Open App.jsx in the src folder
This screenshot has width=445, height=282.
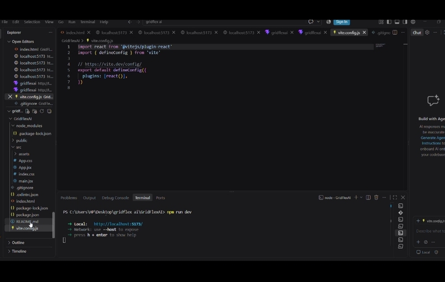pos(25,168)
